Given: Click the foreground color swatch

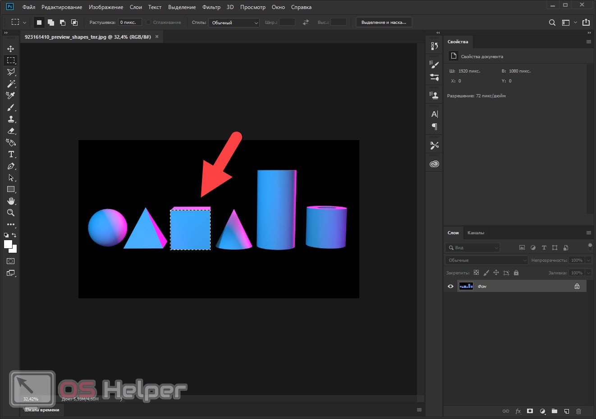Looking at the screenshot, I should tap(7, 244).
